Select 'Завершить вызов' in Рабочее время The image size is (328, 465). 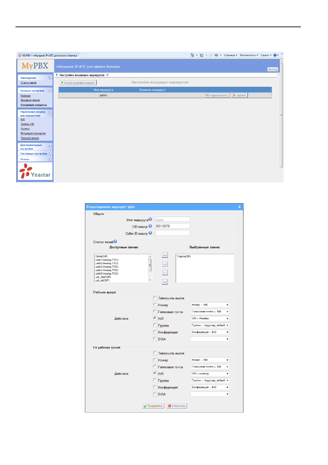[x=155, y=298]
